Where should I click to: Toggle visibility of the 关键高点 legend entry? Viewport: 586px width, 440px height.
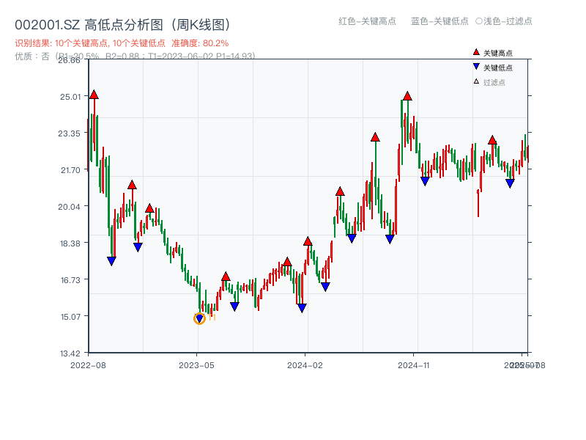click(498, 51)
